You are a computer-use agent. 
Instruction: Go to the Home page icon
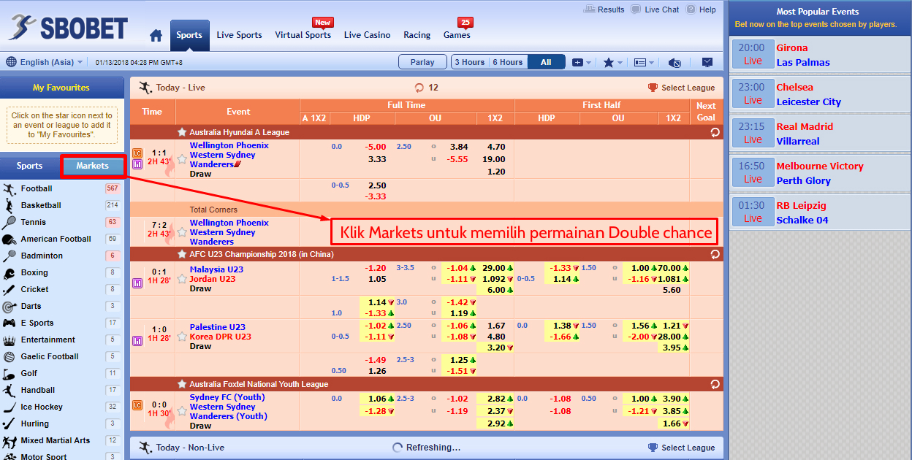coord(156,35)
